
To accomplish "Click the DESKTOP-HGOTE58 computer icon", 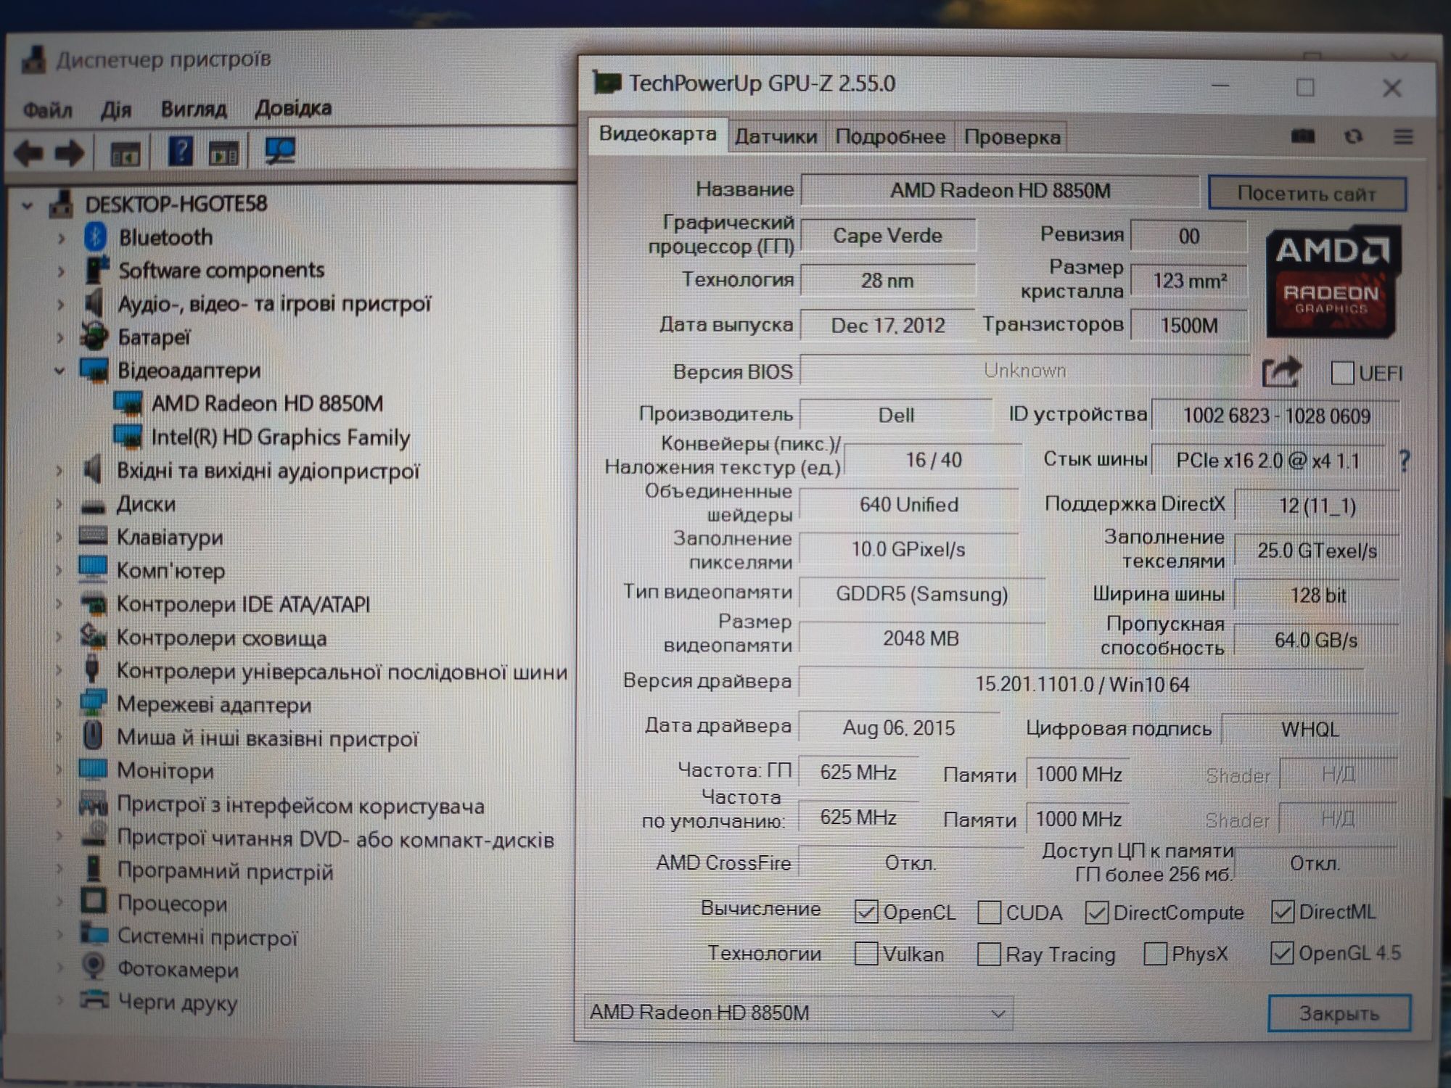I will point(61,204).
